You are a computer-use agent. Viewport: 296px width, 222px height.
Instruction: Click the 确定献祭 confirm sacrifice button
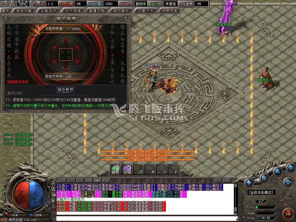[x=66, y=90]
